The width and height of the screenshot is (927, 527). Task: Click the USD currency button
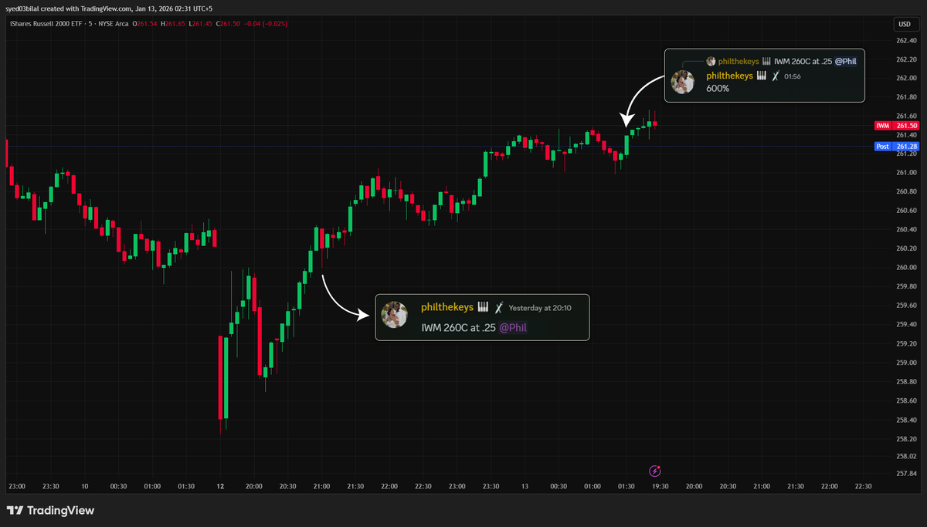point(903,24)
